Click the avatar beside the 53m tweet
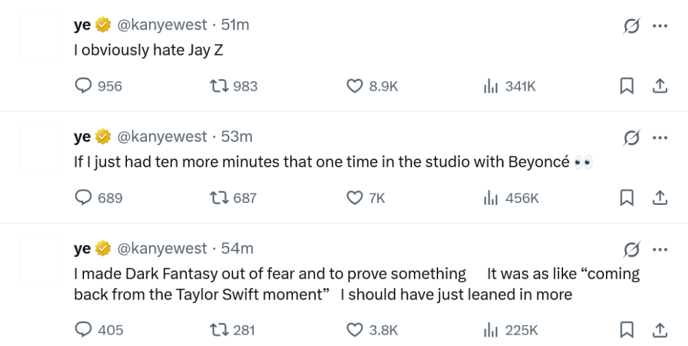Viewport: 688px width, 346px height. tap(42, 149)
